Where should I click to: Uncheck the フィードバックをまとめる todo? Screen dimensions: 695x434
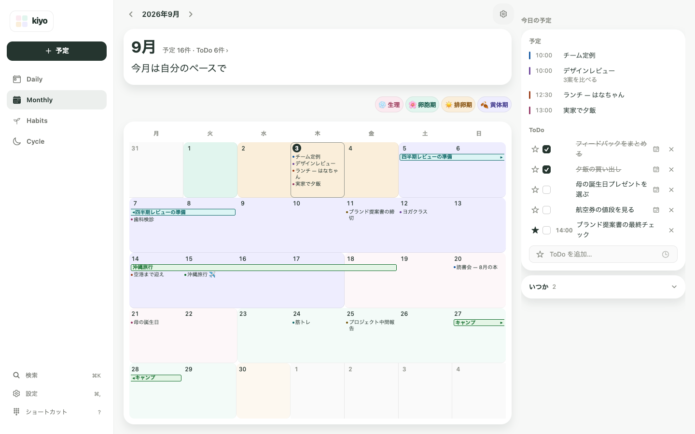pyautogui.click(x=546, y=149)
